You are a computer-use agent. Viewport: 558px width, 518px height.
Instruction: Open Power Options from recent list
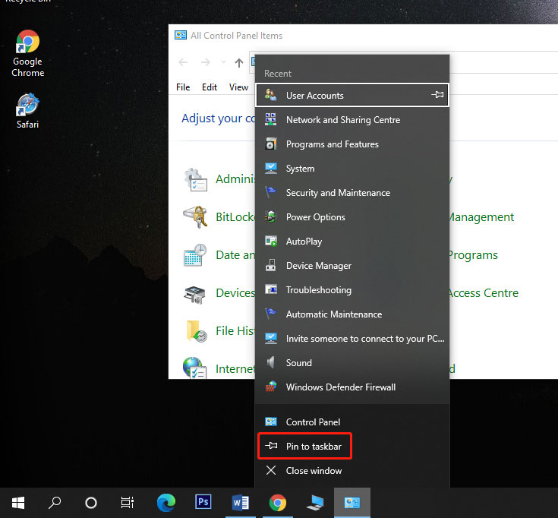pyautogui.click(x=352, y=217)
